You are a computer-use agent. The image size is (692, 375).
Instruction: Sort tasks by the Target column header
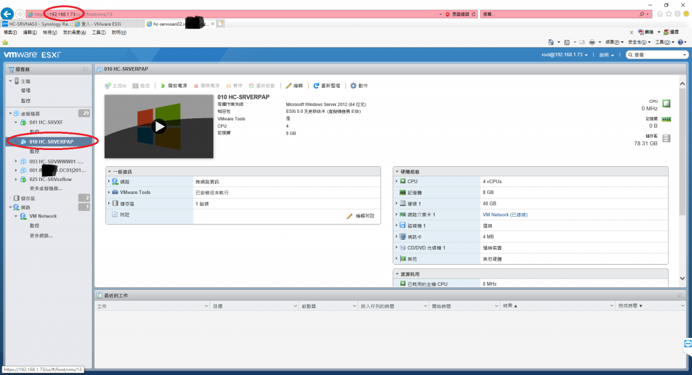click(255, 305)
